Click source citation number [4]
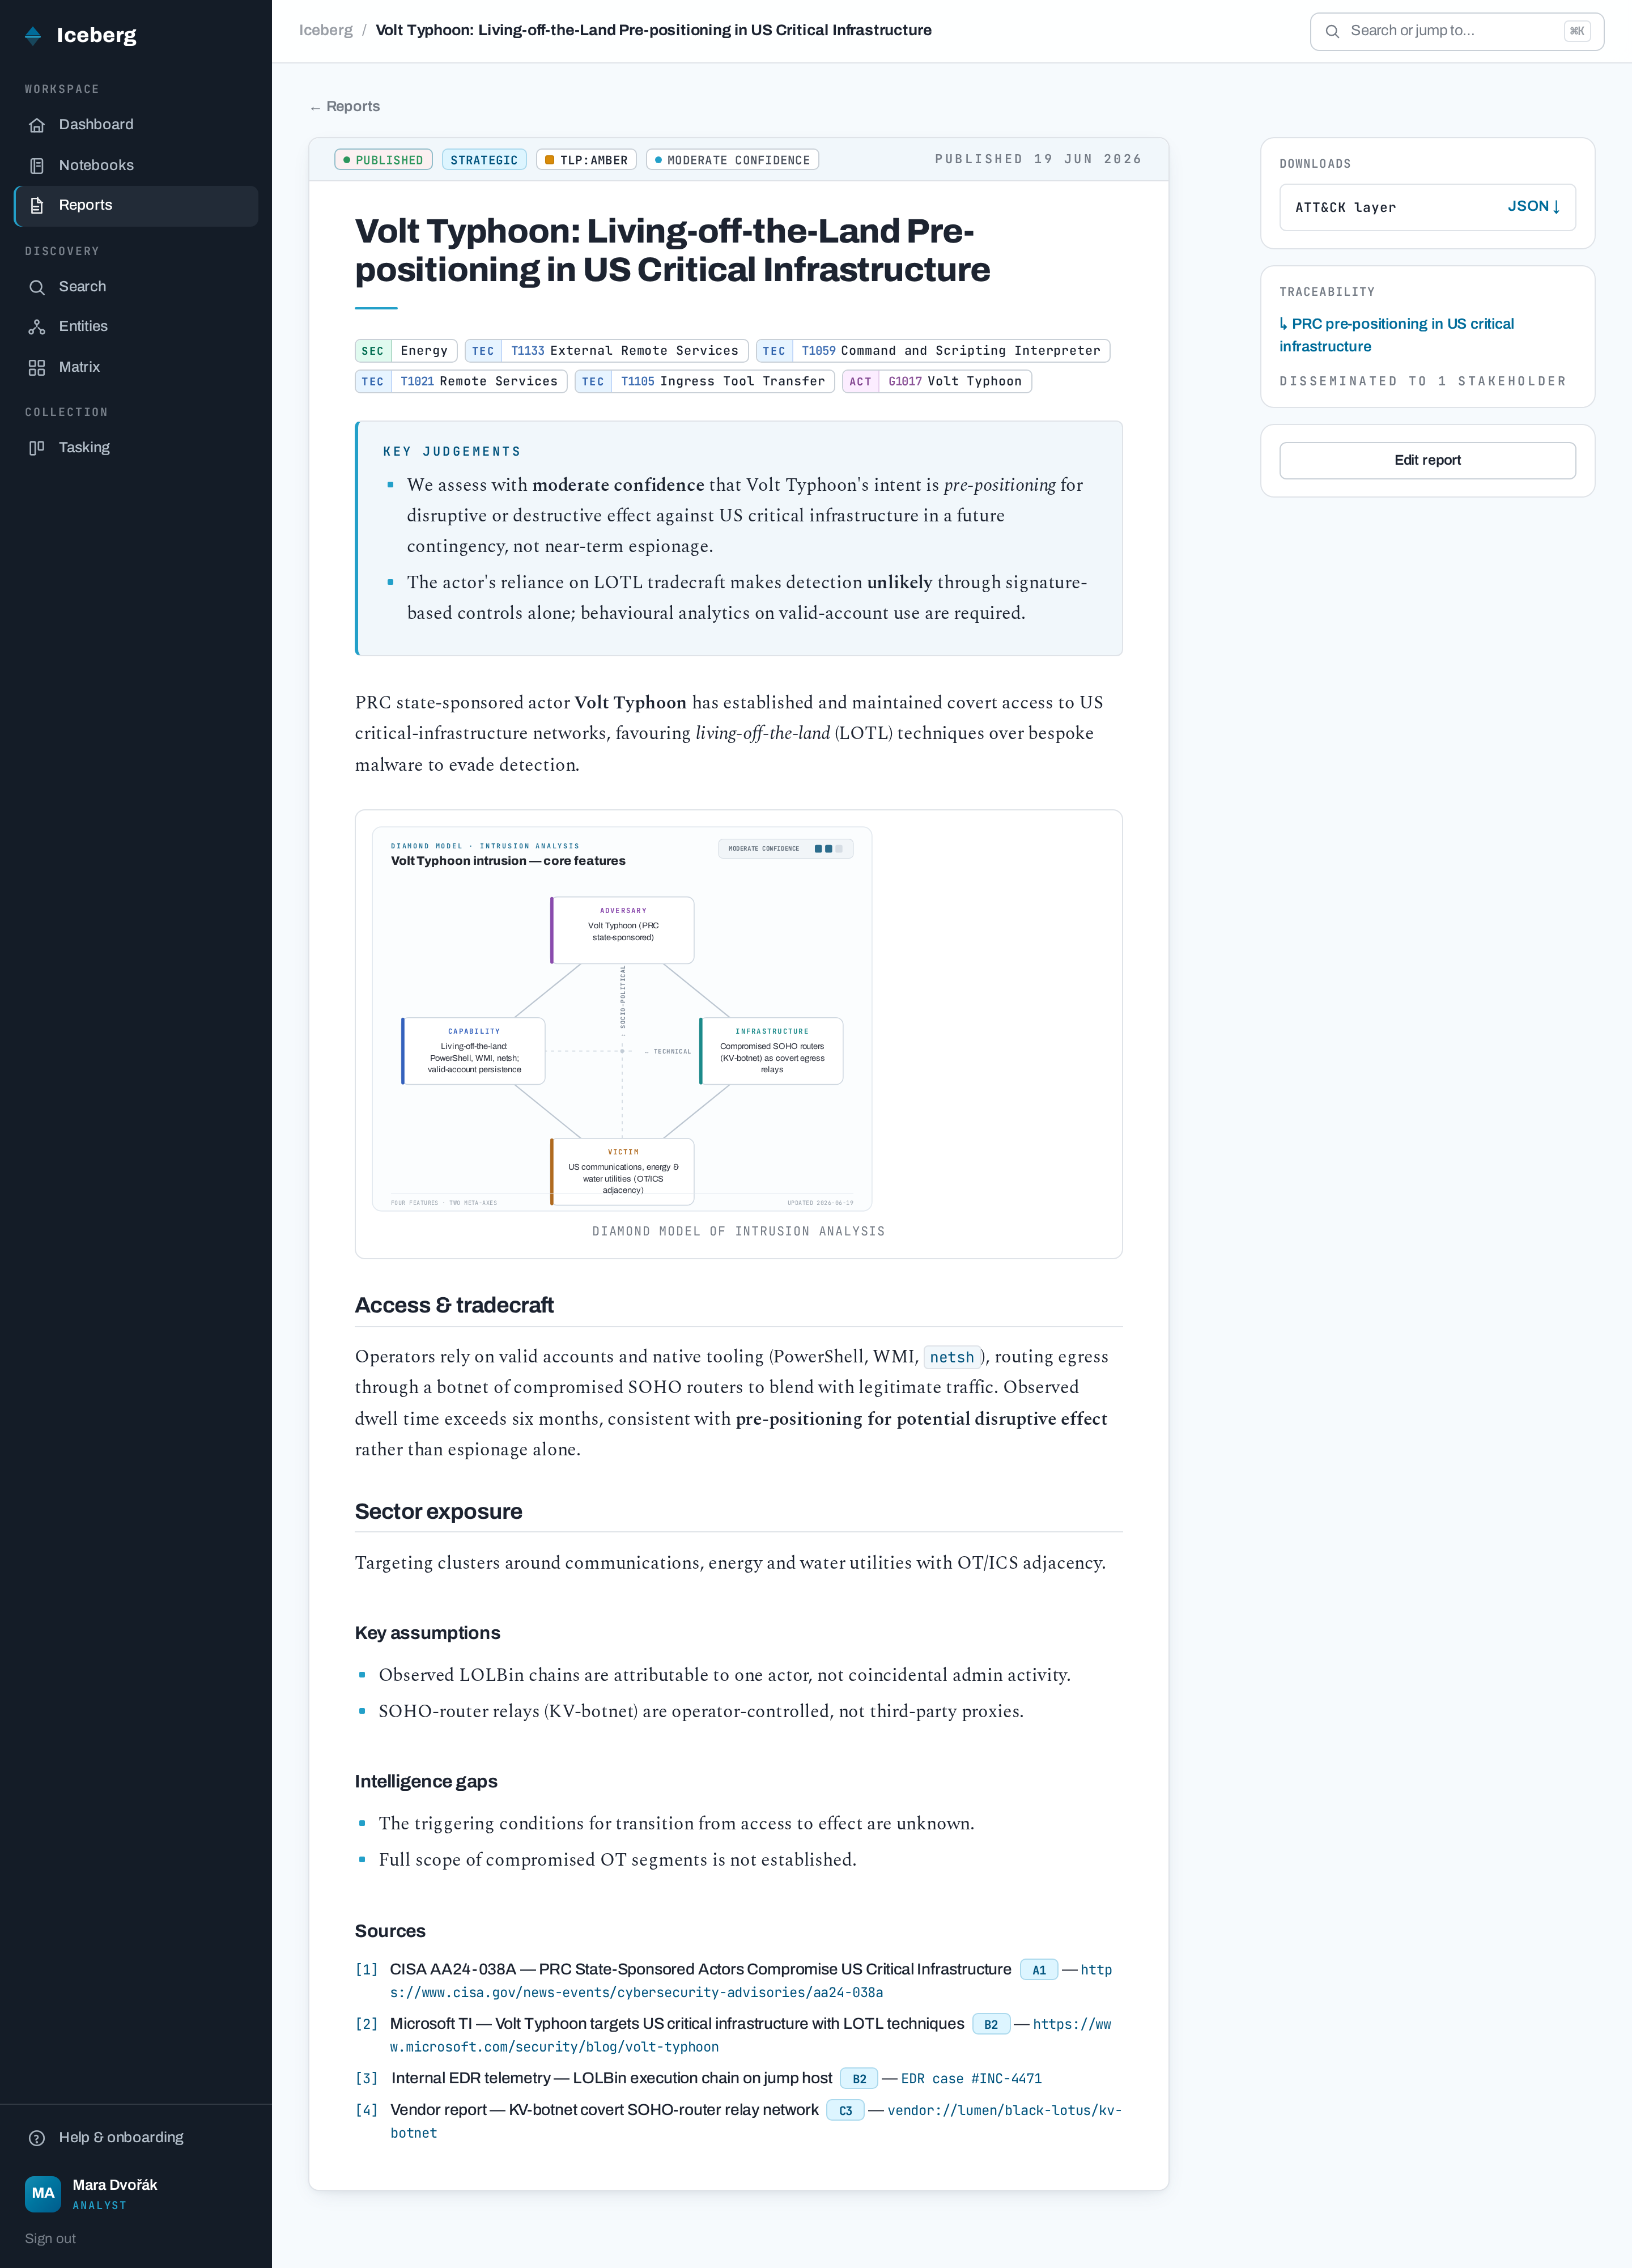1632x2268 pixels. tap(366, 2111)
